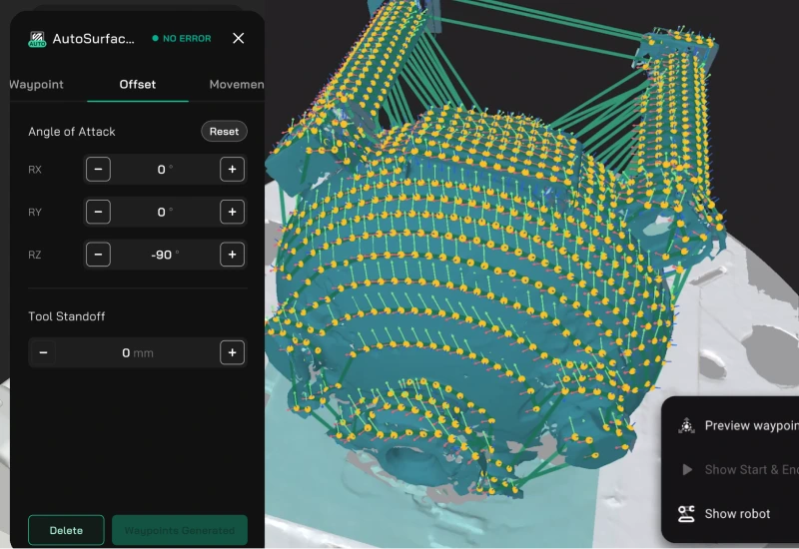Delete the AutoSurface item
This screenshot has height=549, width=799.
coord(66,530)
